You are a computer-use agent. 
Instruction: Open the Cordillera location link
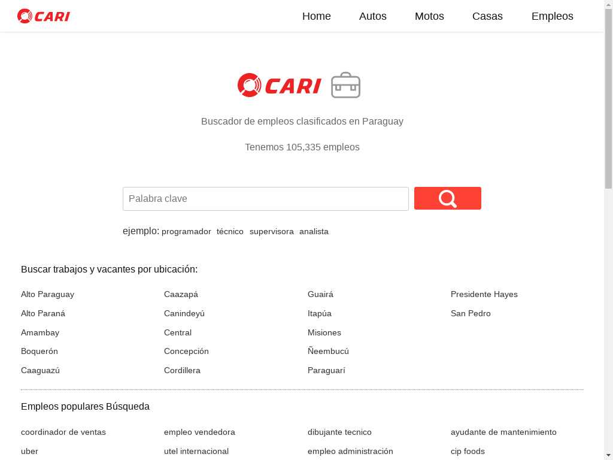tap(182, 370)
